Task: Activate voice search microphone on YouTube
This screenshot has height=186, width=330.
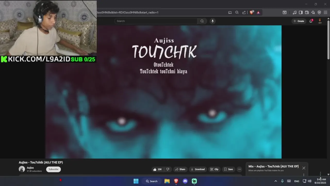Action: click(212, 21)
